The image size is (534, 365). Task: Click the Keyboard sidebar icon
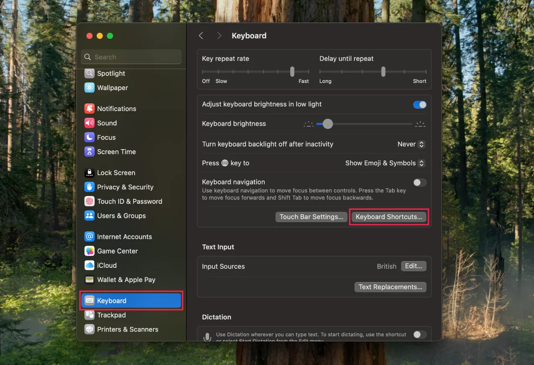point(89,300)
